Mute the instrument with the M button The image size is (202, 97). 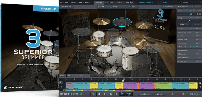tap(200, 14)
